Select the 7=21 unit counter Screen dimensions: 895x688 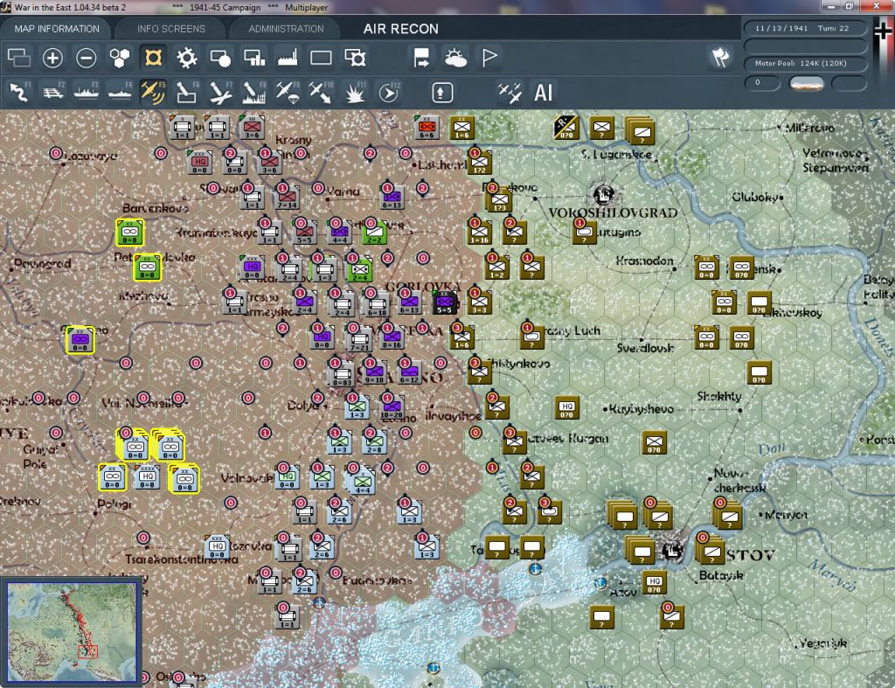(x=358, y=339)
